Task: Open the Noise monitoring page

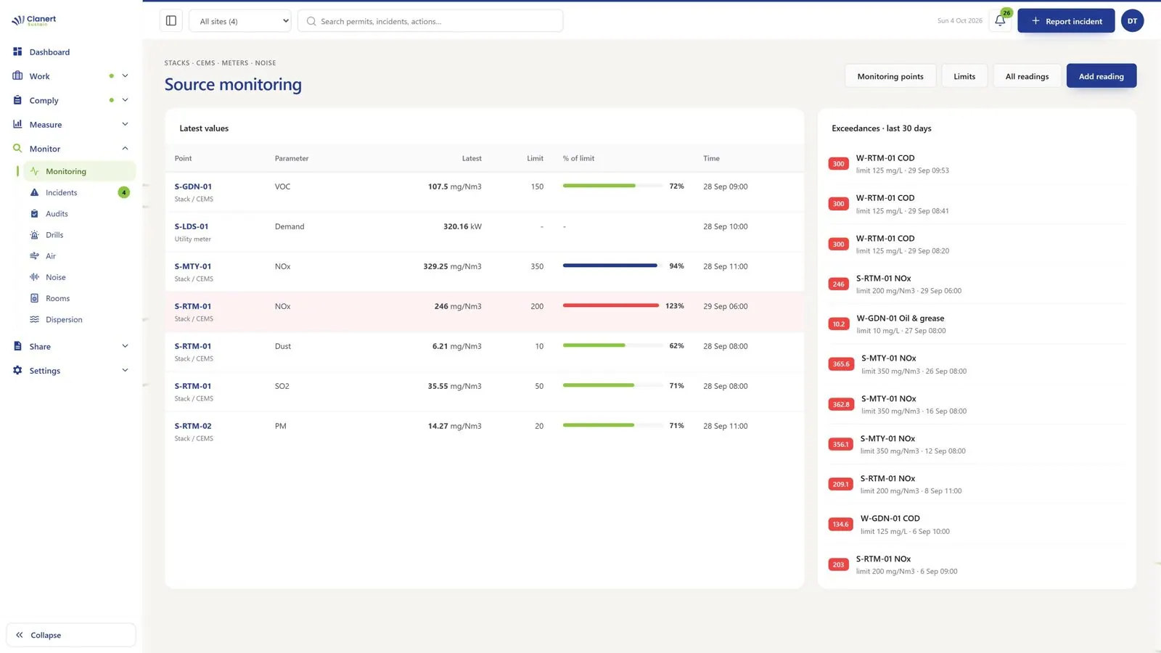Action: [56, 277]
